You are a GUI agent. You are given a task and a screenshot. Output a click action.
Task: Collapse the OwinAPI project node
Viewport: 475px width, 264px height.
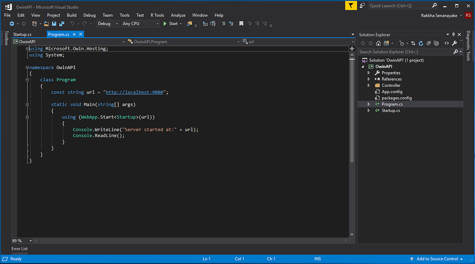(363, 66)
